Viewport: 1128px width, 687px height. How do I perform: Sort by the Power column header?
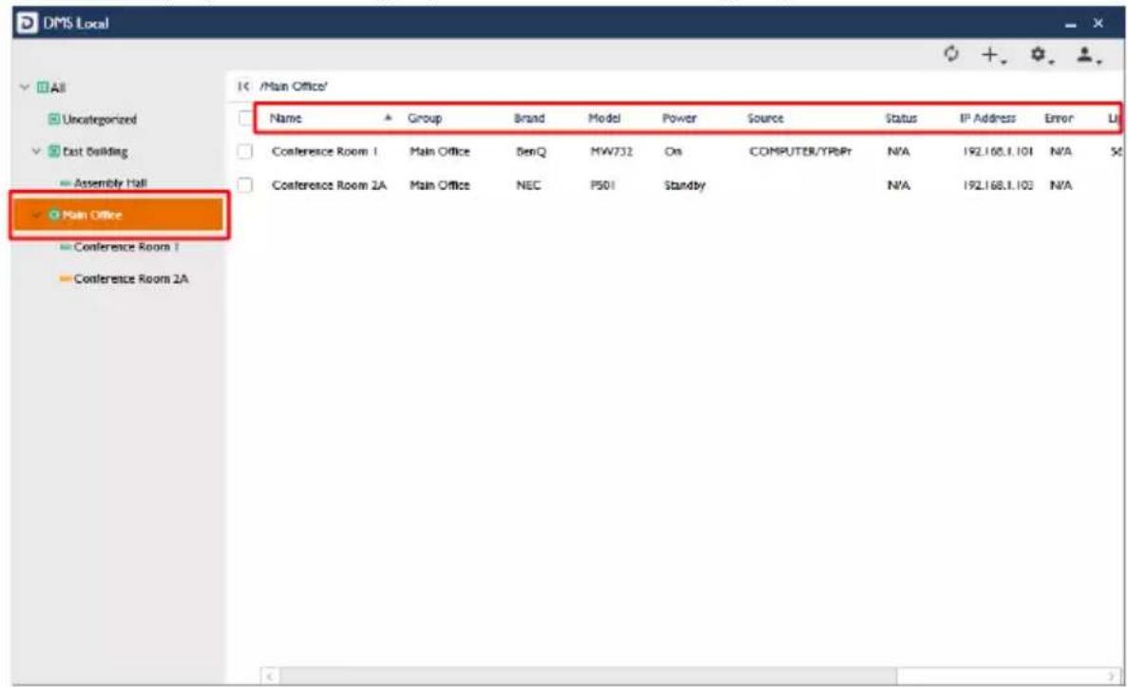coord(679,119)
